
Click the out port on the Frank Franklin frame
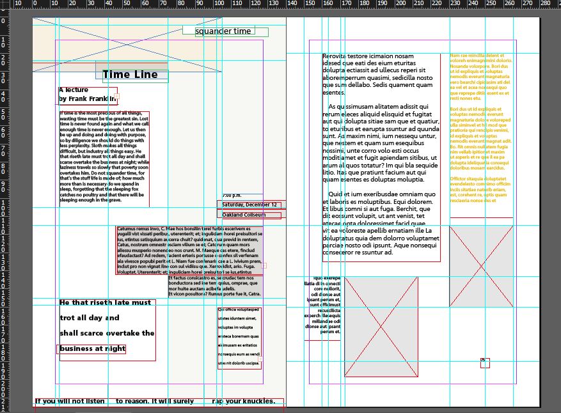tap(116, 97)
